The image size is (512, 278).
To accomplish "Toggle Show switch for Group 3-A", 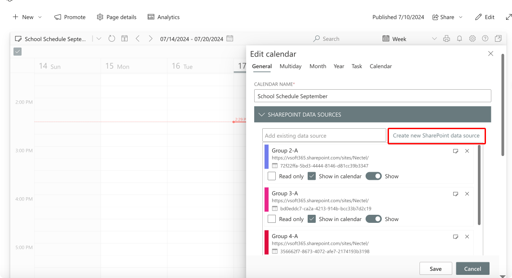I will tap(374, 219).
